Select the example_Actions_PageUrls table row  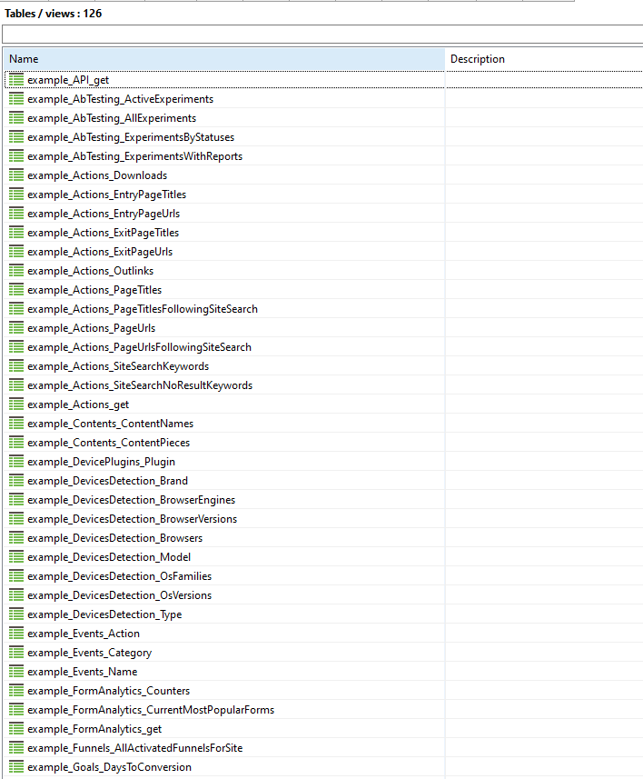[x=91, y=328]
